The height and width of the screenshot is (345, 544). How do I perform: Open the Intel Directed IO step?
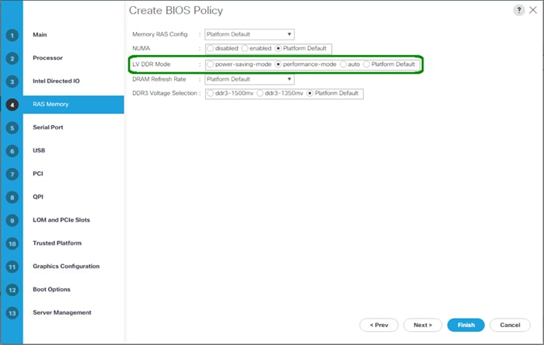[x=56, y=81]
